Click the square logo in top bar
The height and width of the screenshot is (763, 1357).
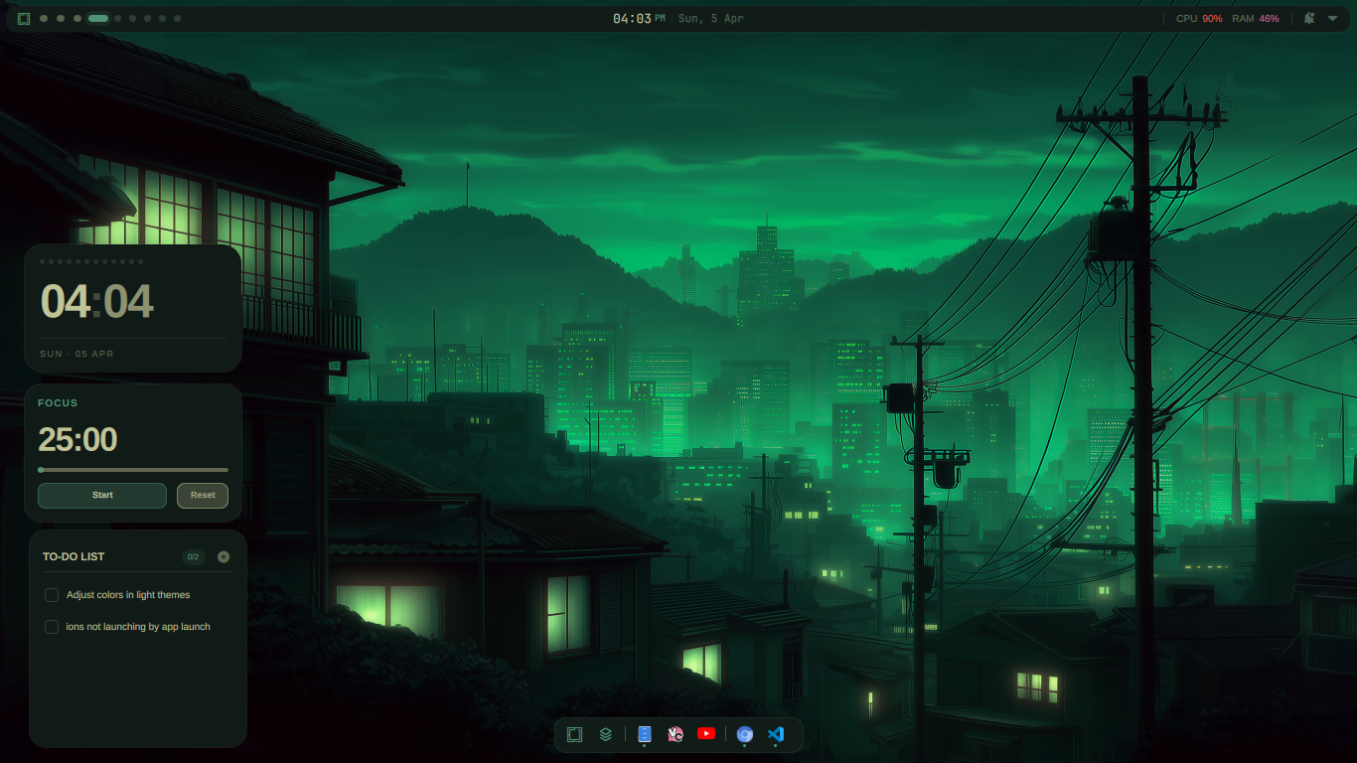24,18
